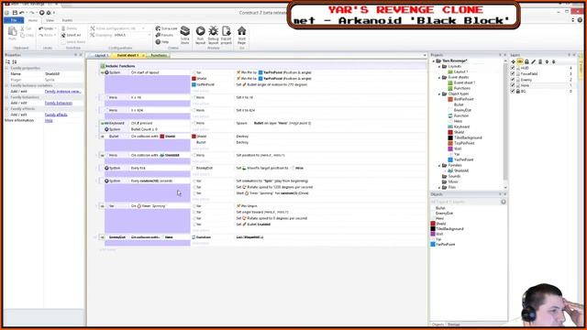Click Save icon in quick access toolbar
The height and width of the screenshot is (330, 587).
[15, 13]
